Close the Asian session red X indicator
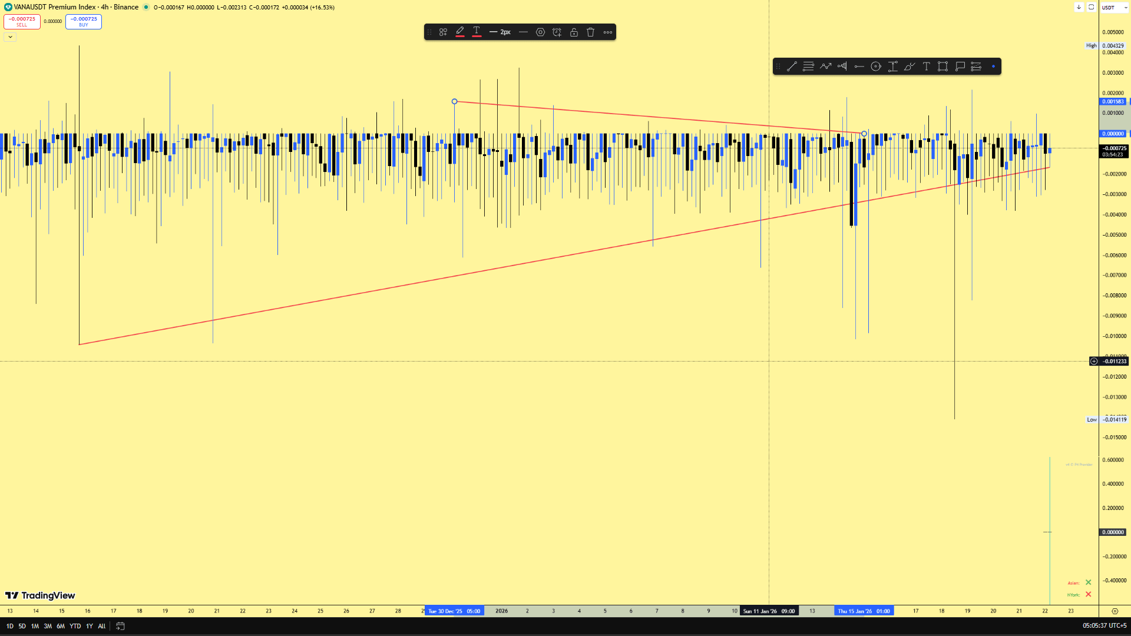This screenshot has width=1131, height=636. click(x=1088, y=582)
